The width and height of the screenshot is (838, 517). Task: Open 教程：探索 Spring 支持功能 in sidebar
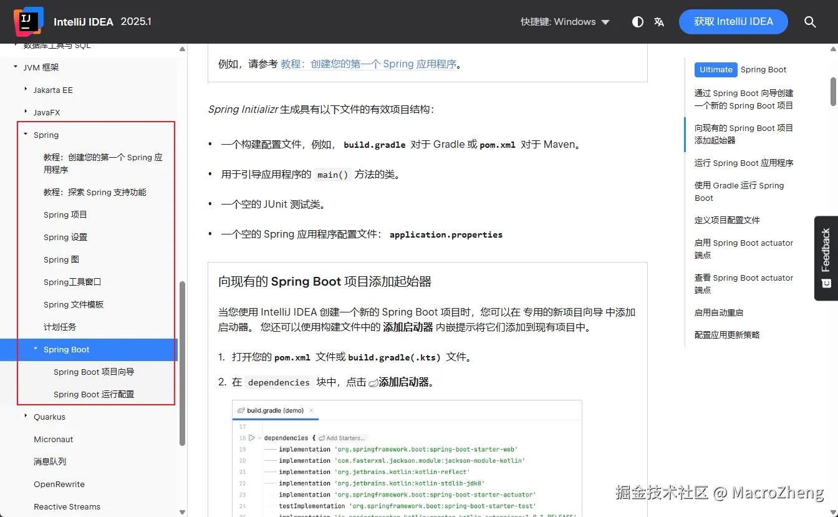tap(95, 192)
